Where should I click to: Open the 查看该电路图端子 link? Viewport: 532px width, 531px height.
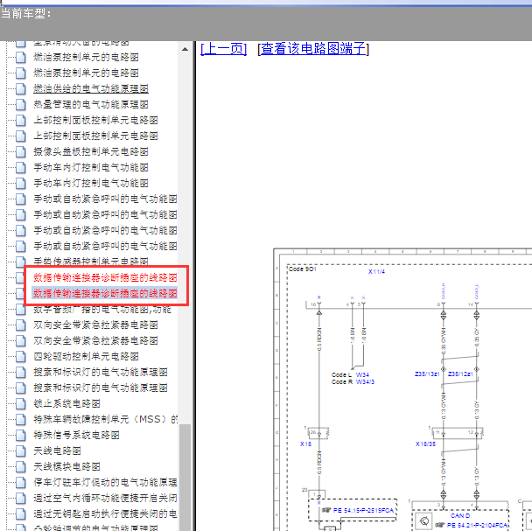click(313, 48)
